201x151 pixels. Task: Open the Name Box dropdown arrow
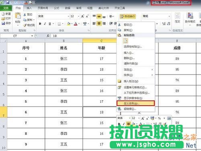[32, 36]
